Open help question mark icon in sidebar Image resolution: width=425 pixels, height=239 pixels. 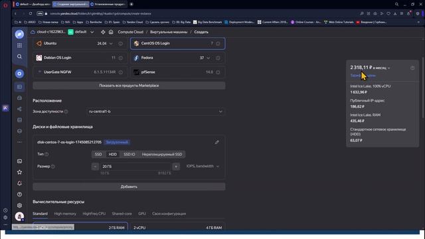point(19,195)
